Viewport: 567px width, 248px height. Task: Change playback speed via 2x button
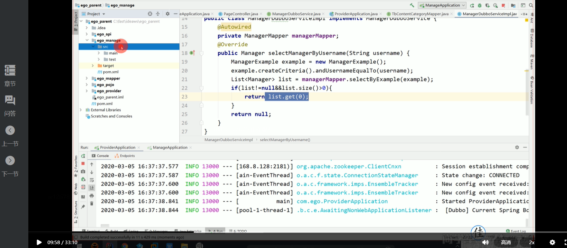(x=532, y=242)
